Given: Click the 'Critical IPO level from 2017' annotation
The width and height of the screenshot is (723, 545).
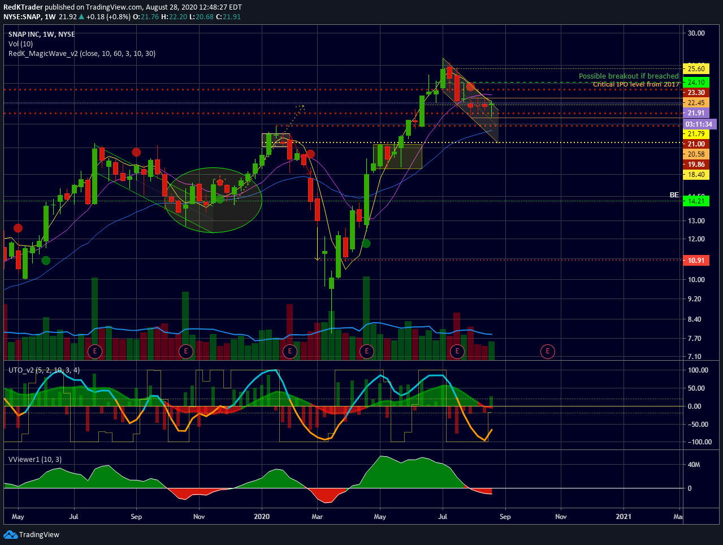Looking at the screenshot, I should [x=636, y=84].
